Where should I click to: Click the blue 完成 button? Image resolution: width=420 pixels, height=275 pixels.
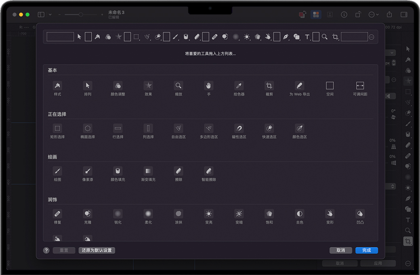point(366,250)
